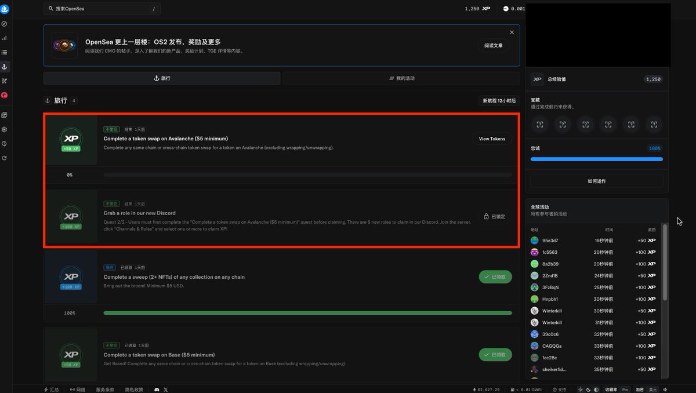696x393 pixels.
Task: Open the Discover compass icon in sidebar
Action: coord(5,24)
